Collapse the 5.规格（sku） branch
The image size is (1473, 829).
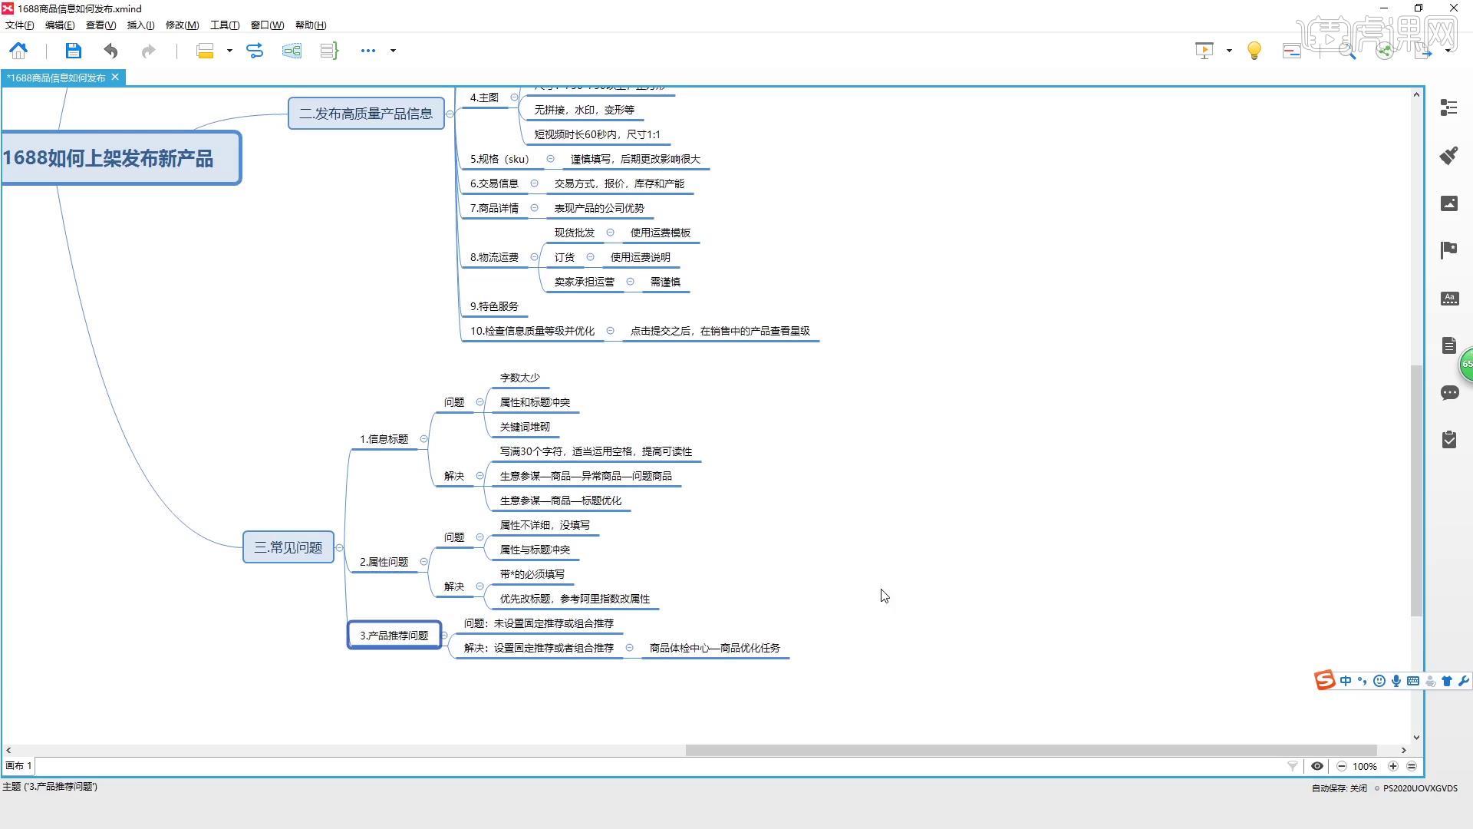550,159
